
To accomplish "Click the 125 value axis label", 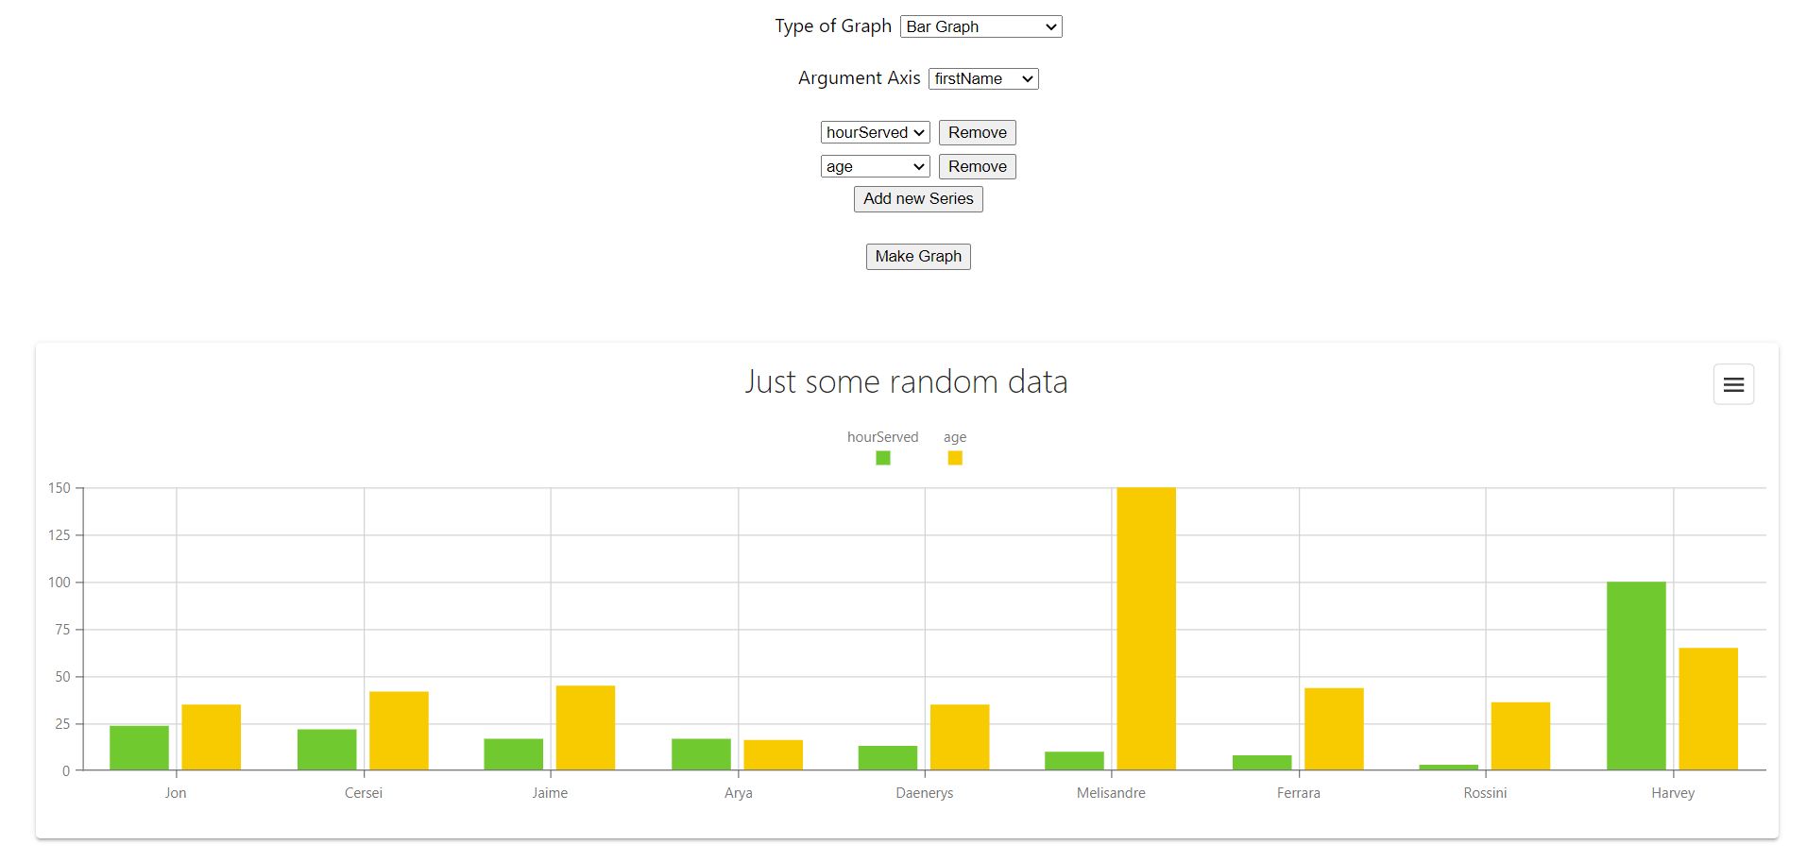I will tap(60, 535).
